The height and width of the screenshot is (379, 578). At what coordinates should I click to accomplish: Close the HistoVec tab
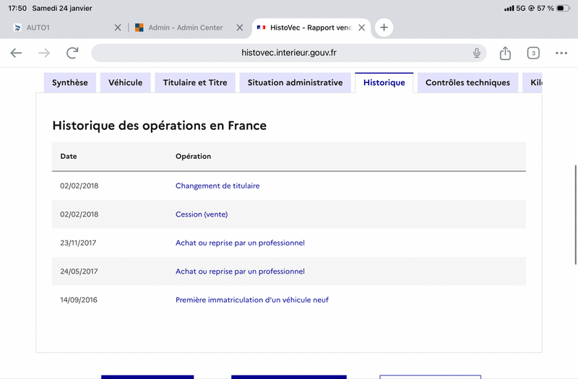(x=361, y=27)
